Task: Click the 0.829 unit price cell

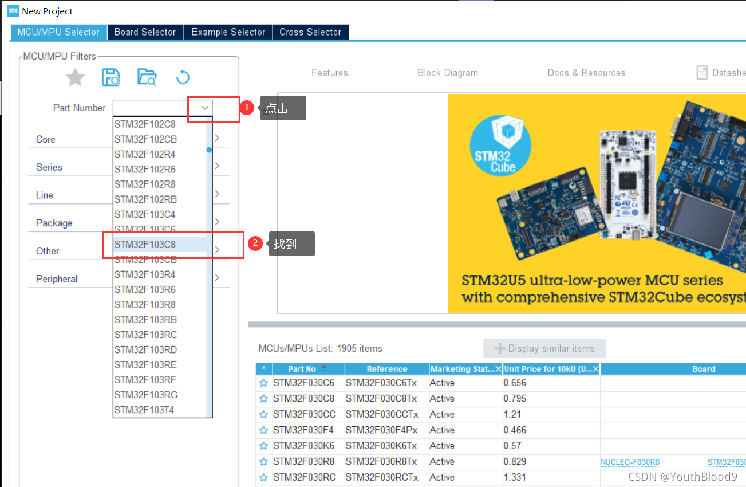Action: 551,462
